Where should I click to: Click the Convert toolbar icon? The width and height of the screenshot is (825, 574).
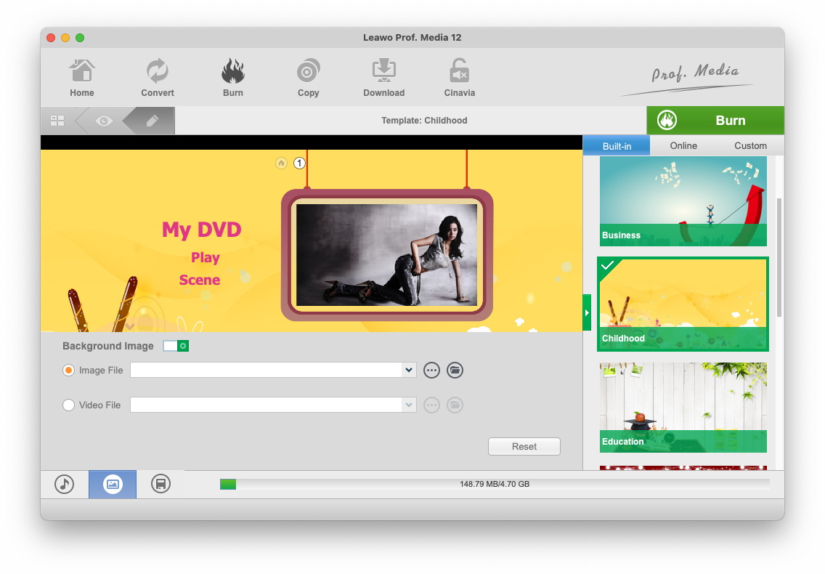(158, 78)
